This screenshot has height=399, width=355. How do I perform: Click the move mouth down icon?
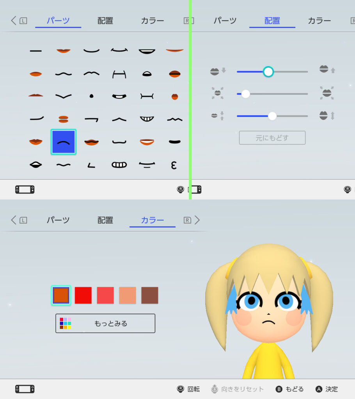(218, 71)
